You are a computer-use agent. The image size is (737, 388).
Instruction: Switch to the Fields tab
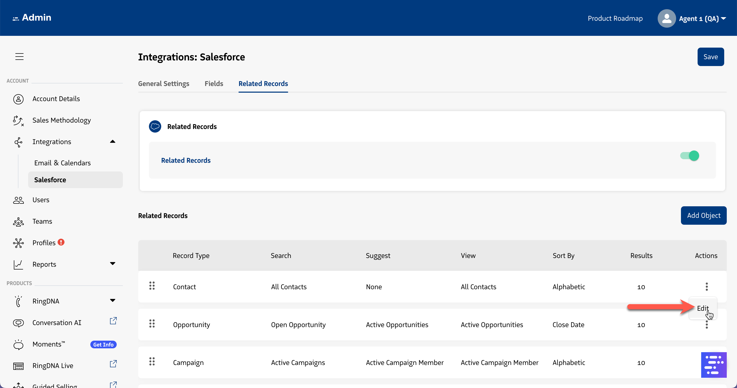214,83
